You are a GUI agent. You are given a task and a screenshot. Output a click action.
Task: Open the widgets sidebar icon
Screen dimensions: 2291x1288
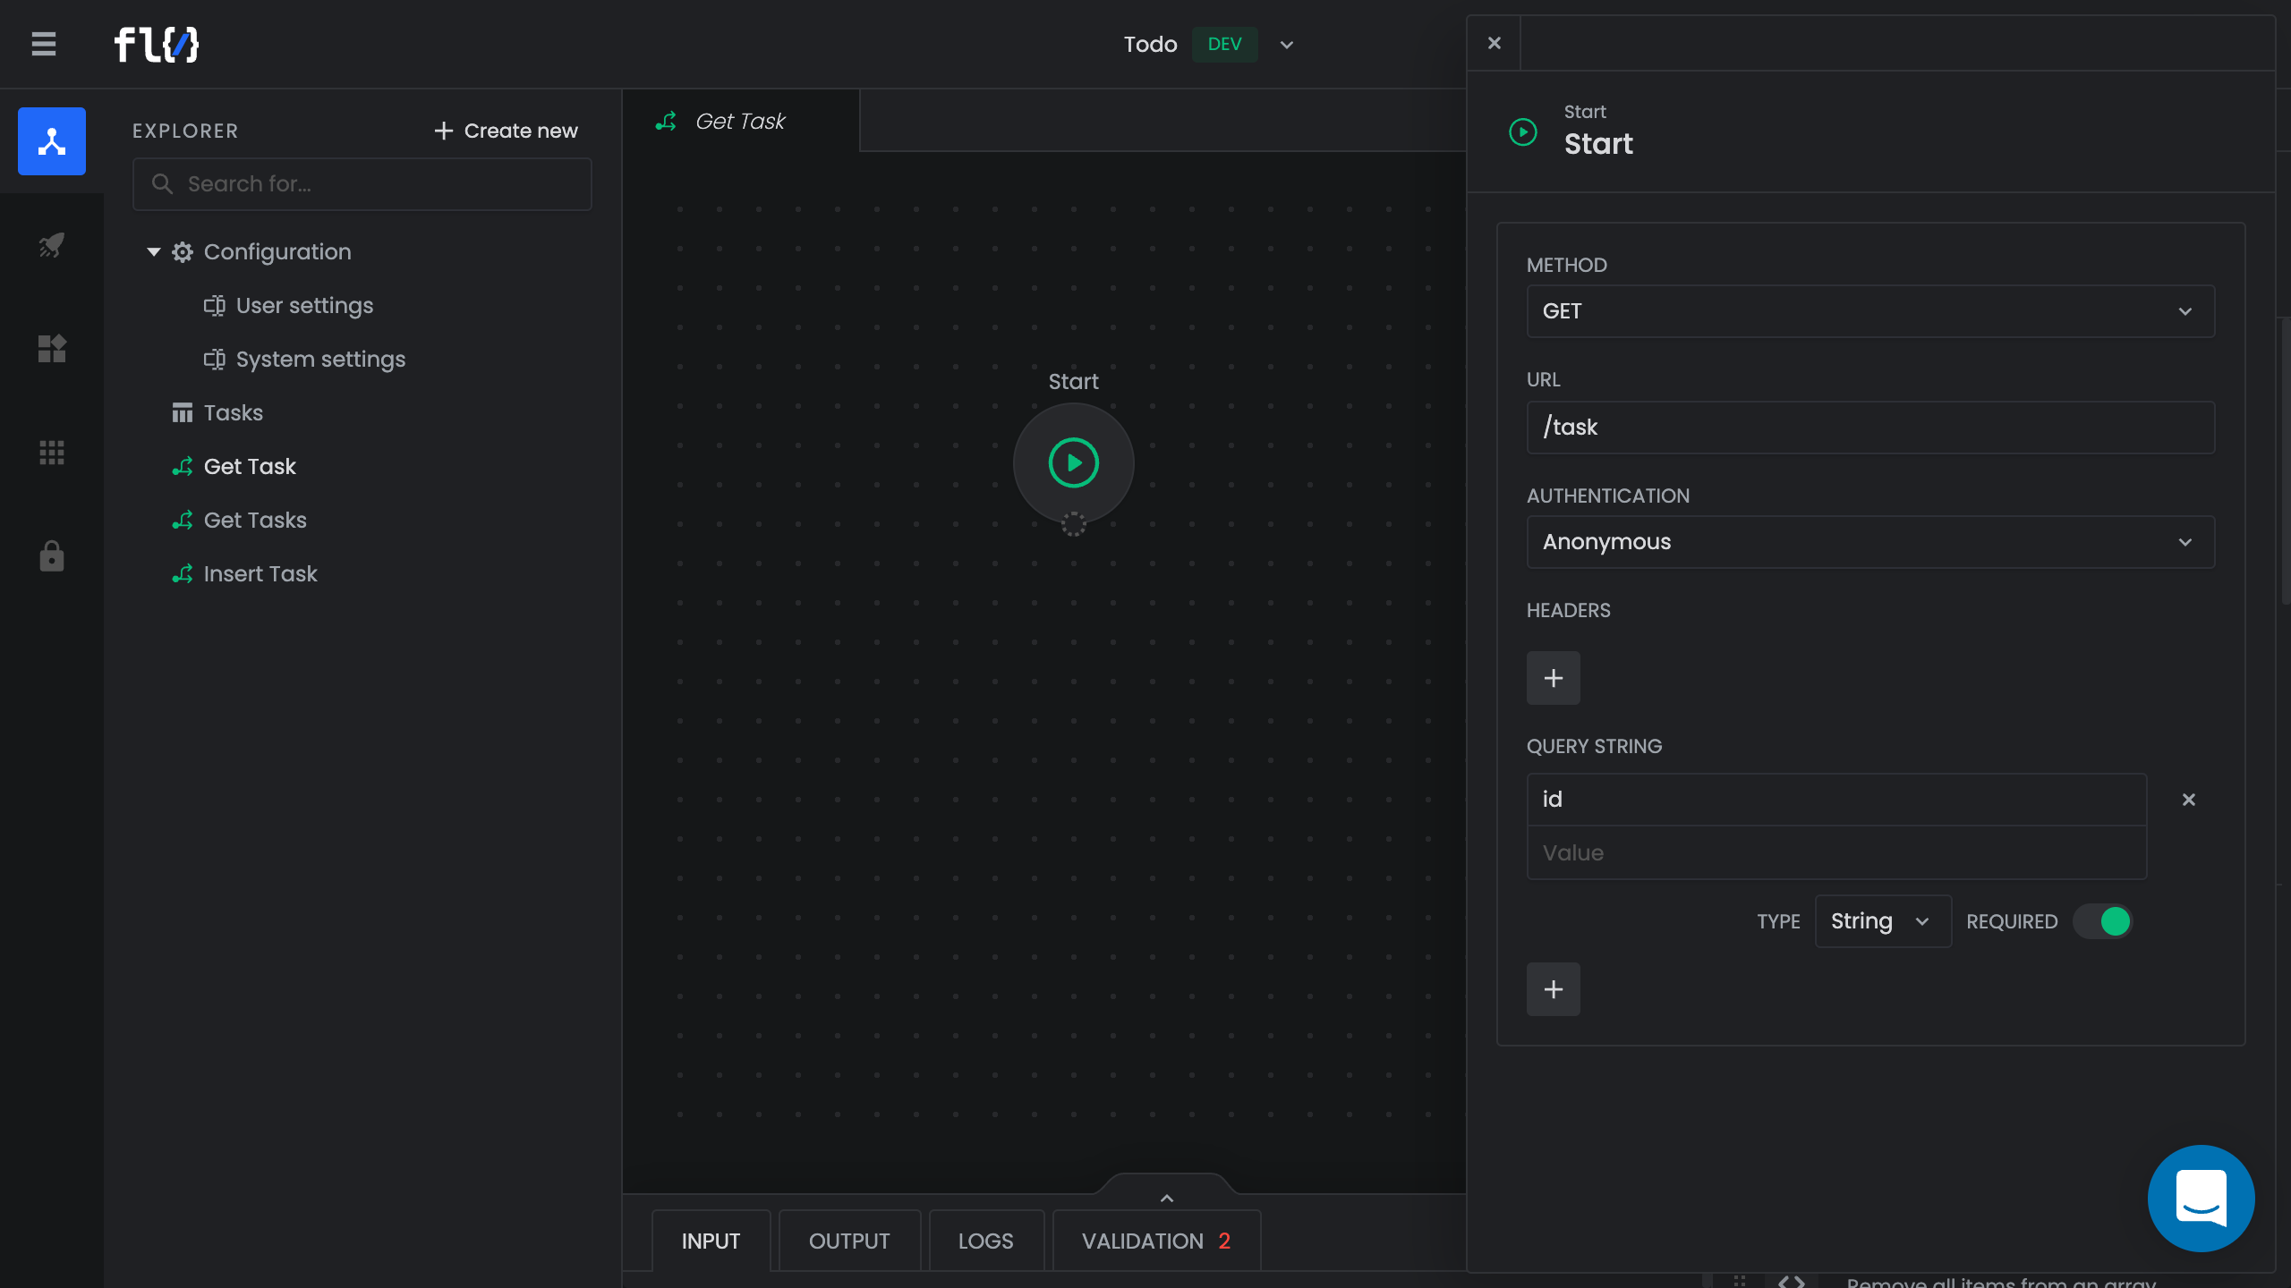coord(52,349)
